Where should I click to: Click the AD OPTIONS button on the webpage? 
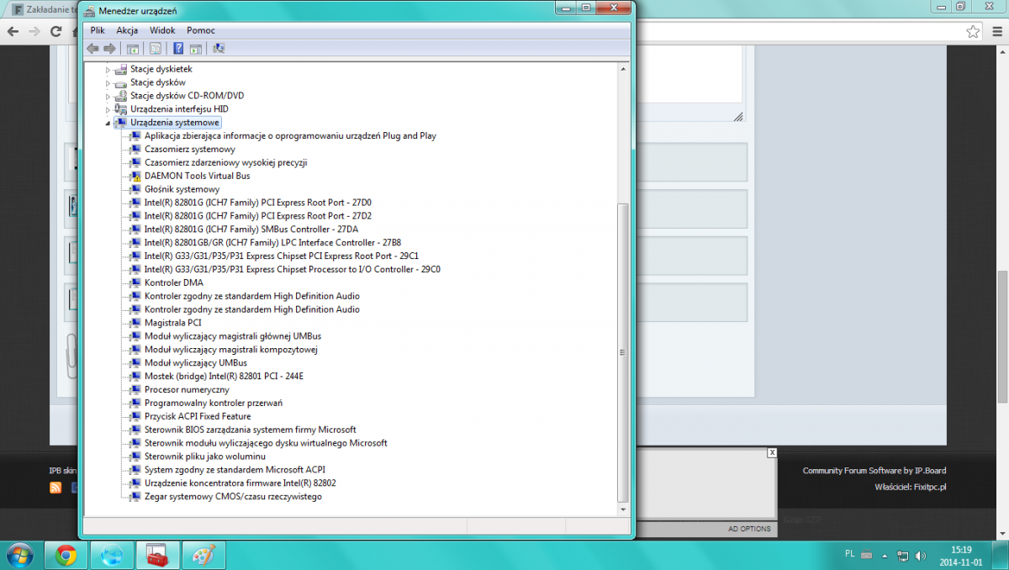[x=749, y=529]
